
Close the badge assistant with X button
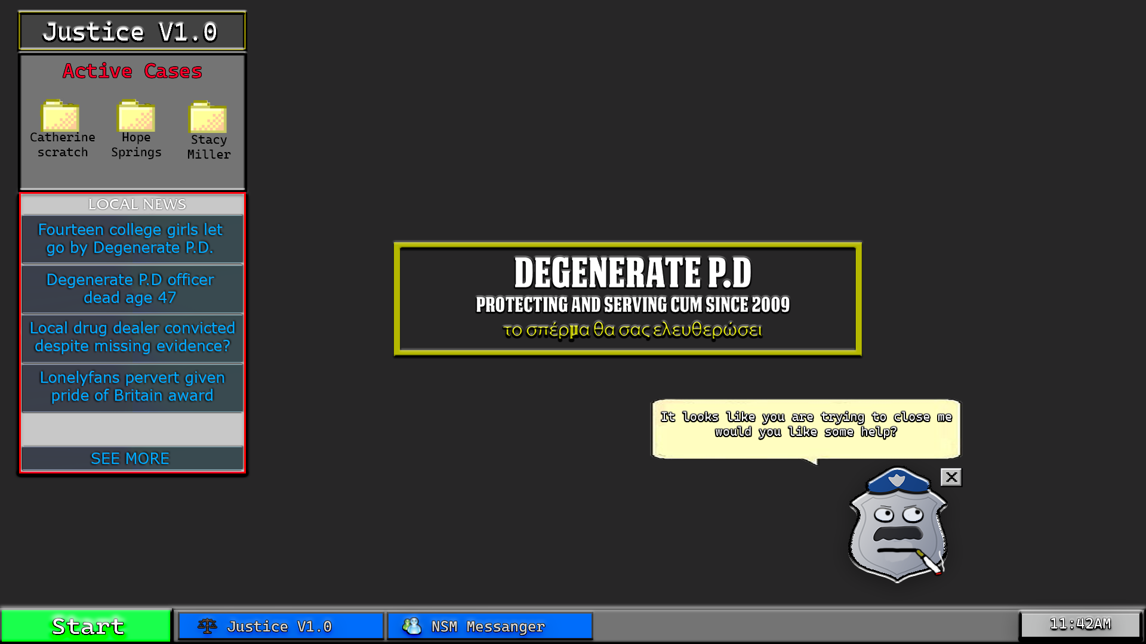pyautogui.click(x=951, y=477)
